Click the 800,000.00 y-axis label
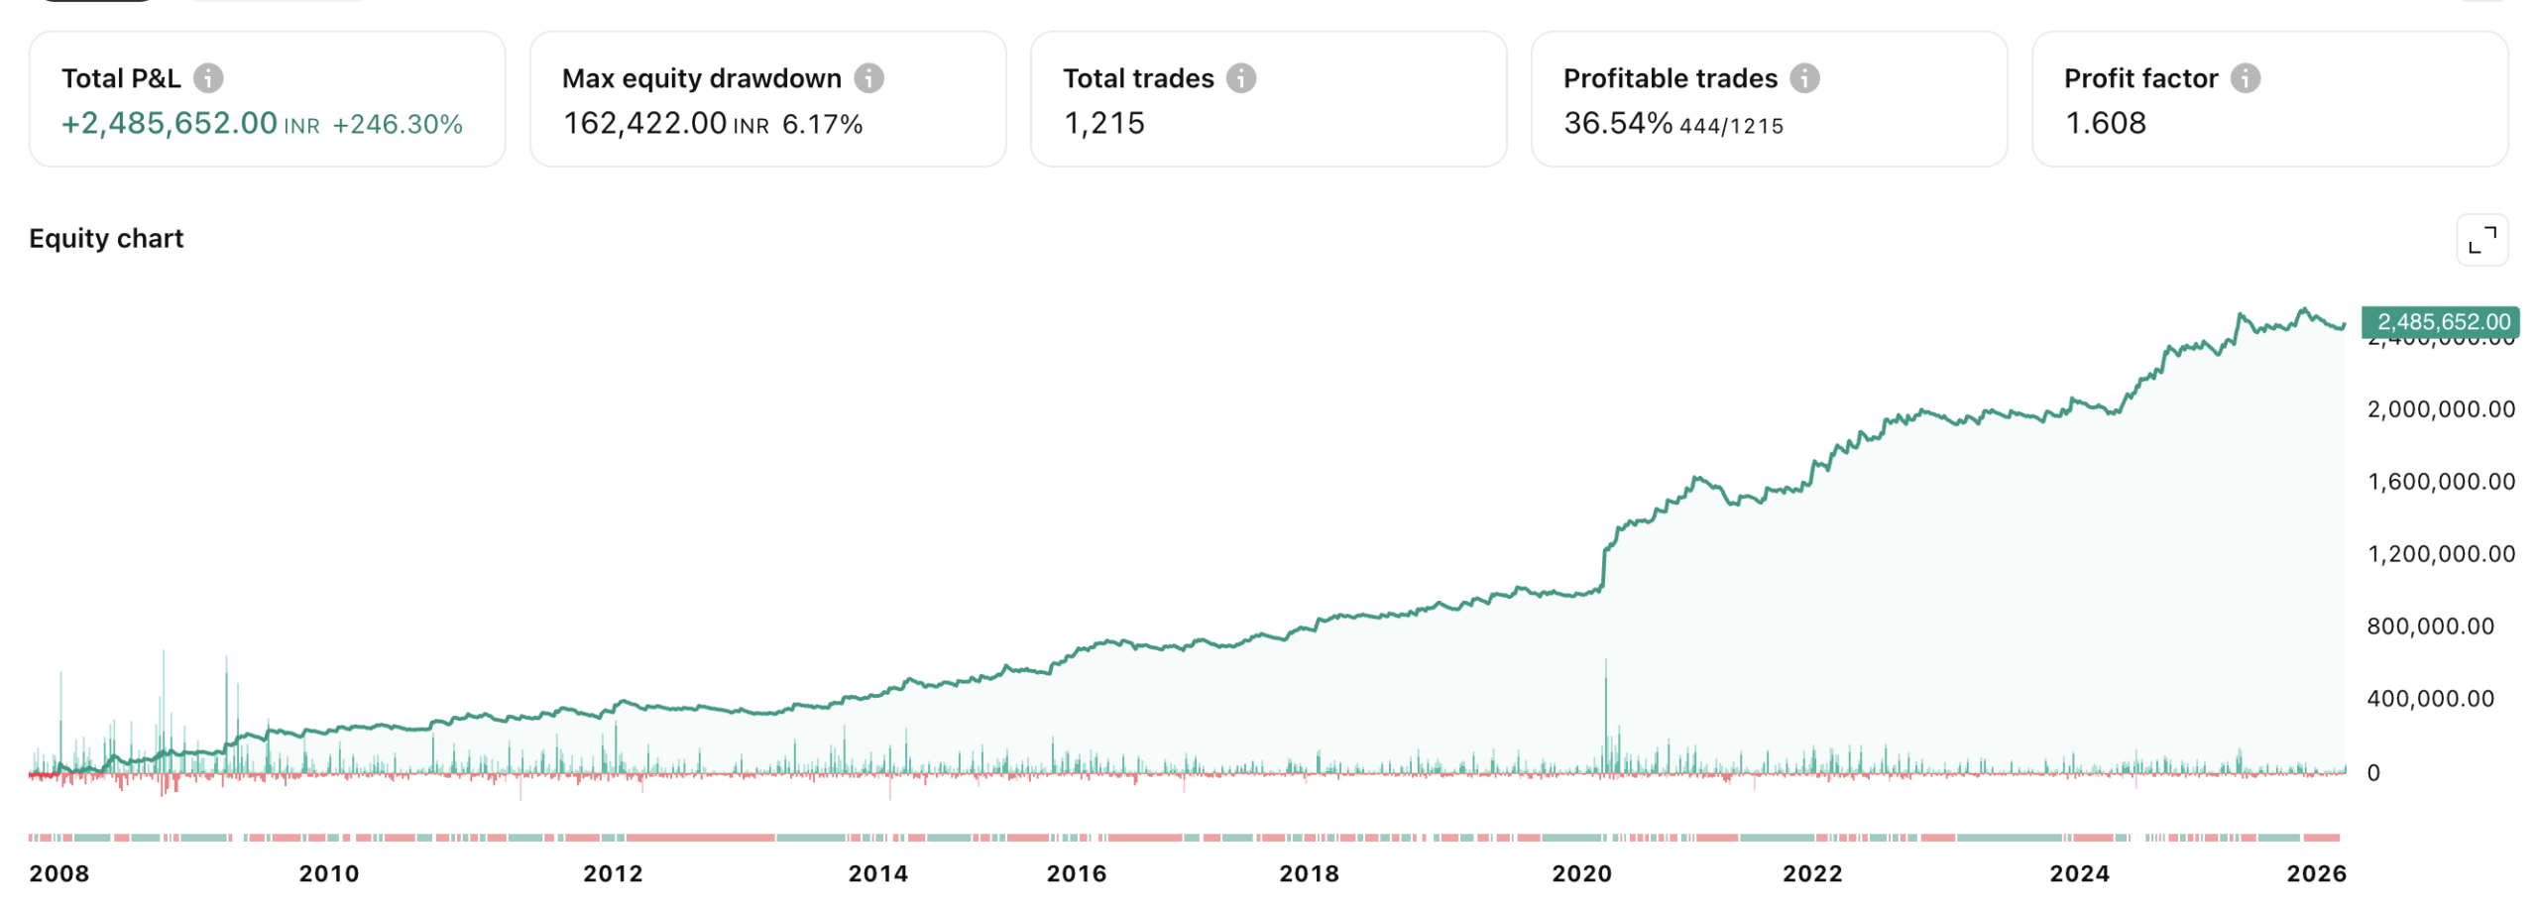 2429,626
